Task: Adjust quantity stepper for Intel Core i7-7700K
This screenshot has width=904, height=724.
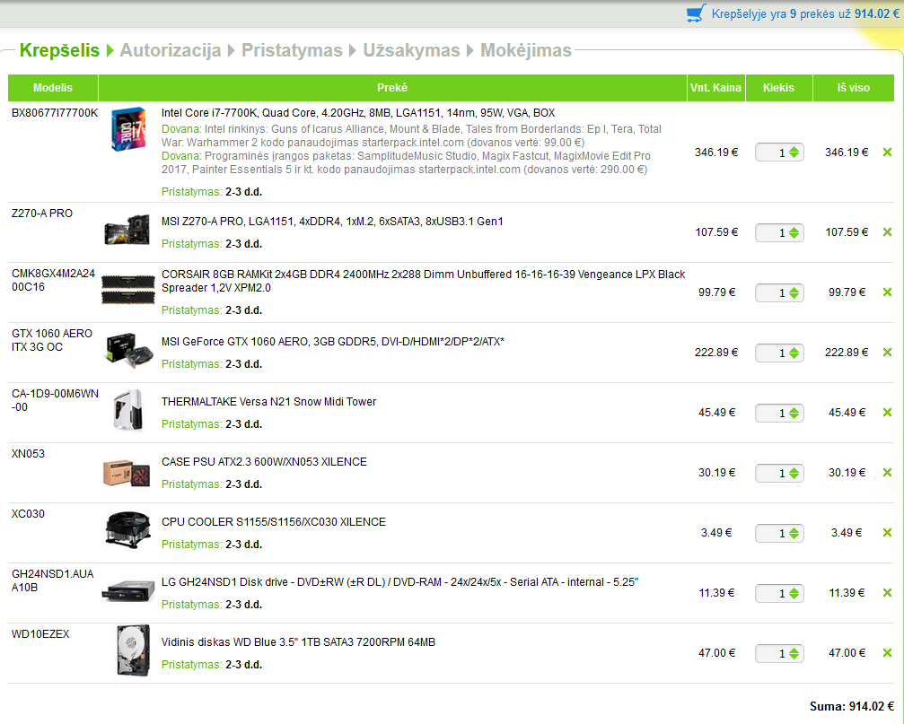Action: coord(794,152)
